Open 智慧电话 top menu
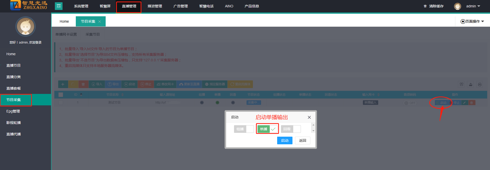This screenshot has height=170, width=490. point(206,6)
